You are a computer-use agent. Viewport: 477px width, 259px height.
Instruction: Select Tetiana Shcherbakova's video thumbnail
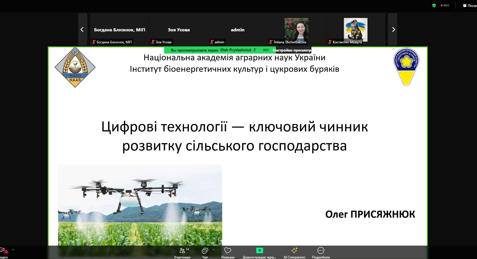click(296, 29)
